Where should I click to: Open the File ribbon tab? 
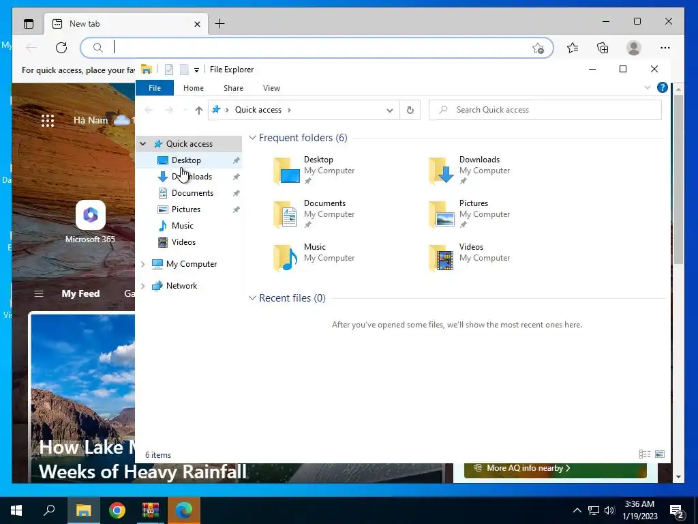pyautogui.click(x=155, y=88)
